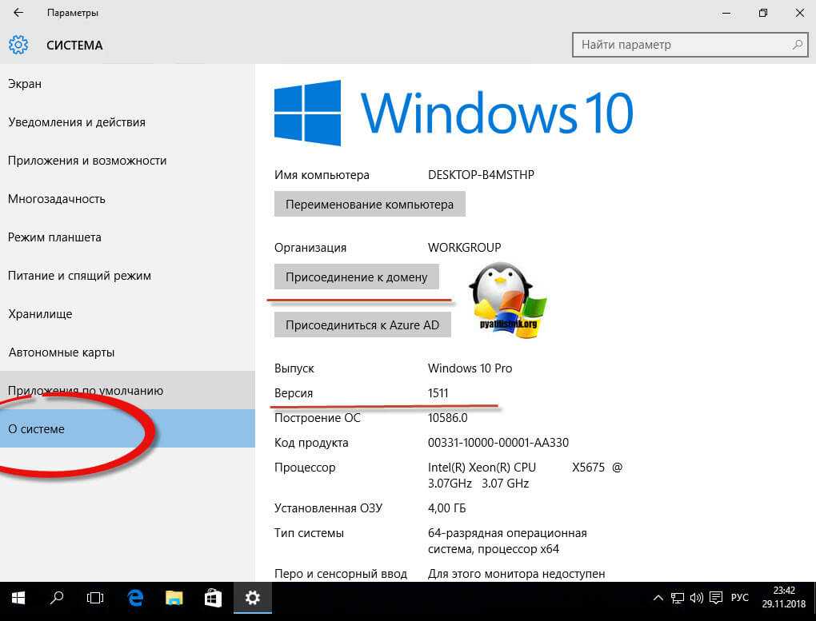Open Уведомления и действия section
Viewport: 816px width, 621px height.
77,122
